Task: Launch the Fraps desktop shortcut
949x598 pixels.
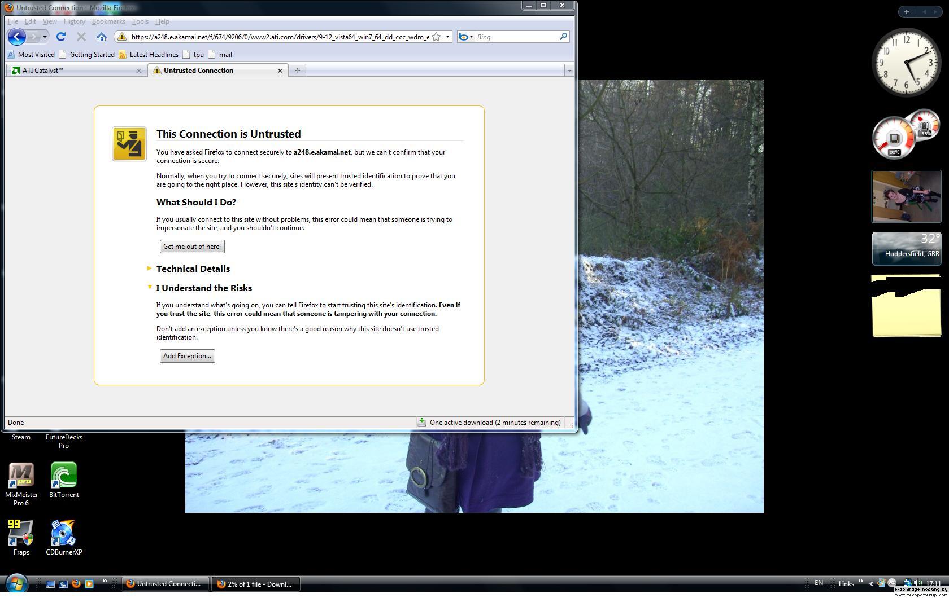Action: point(21,538)
